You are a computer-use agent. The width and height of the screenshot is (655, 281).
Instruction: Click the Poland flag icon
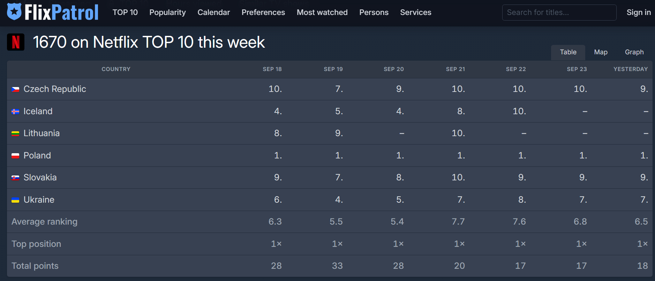(15, 156)
